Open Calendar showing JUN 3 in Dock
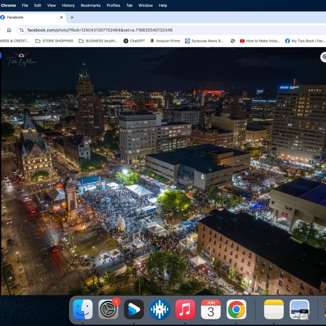 coord(211,309)
